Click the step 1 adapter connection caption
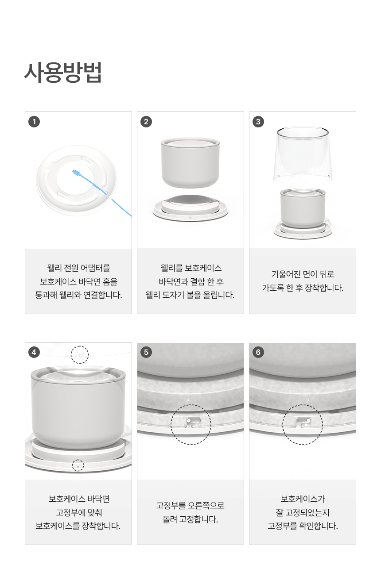Screen dimensions: 381x580 coord(78,281)
